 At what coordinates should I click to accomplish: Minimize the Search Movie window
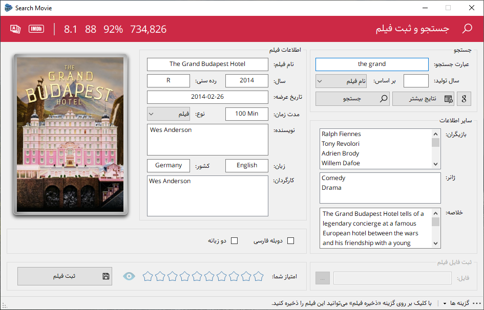click(x=425, y=8)
